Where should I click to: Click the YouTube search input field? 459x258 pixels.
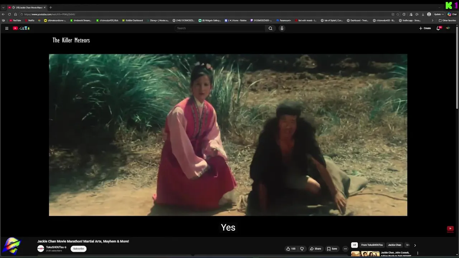click(221, 28)
